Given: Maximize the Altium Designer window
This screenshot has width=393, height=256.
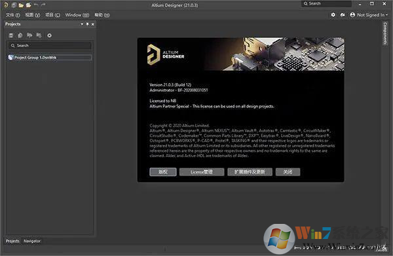Looking at the screenshot, I should click(372, 4).
